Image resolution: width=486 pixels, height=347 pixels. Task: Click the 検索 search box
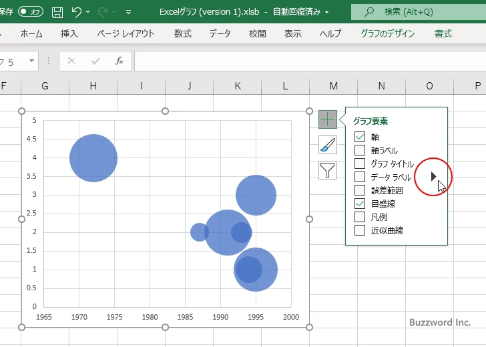pos(419,12)
